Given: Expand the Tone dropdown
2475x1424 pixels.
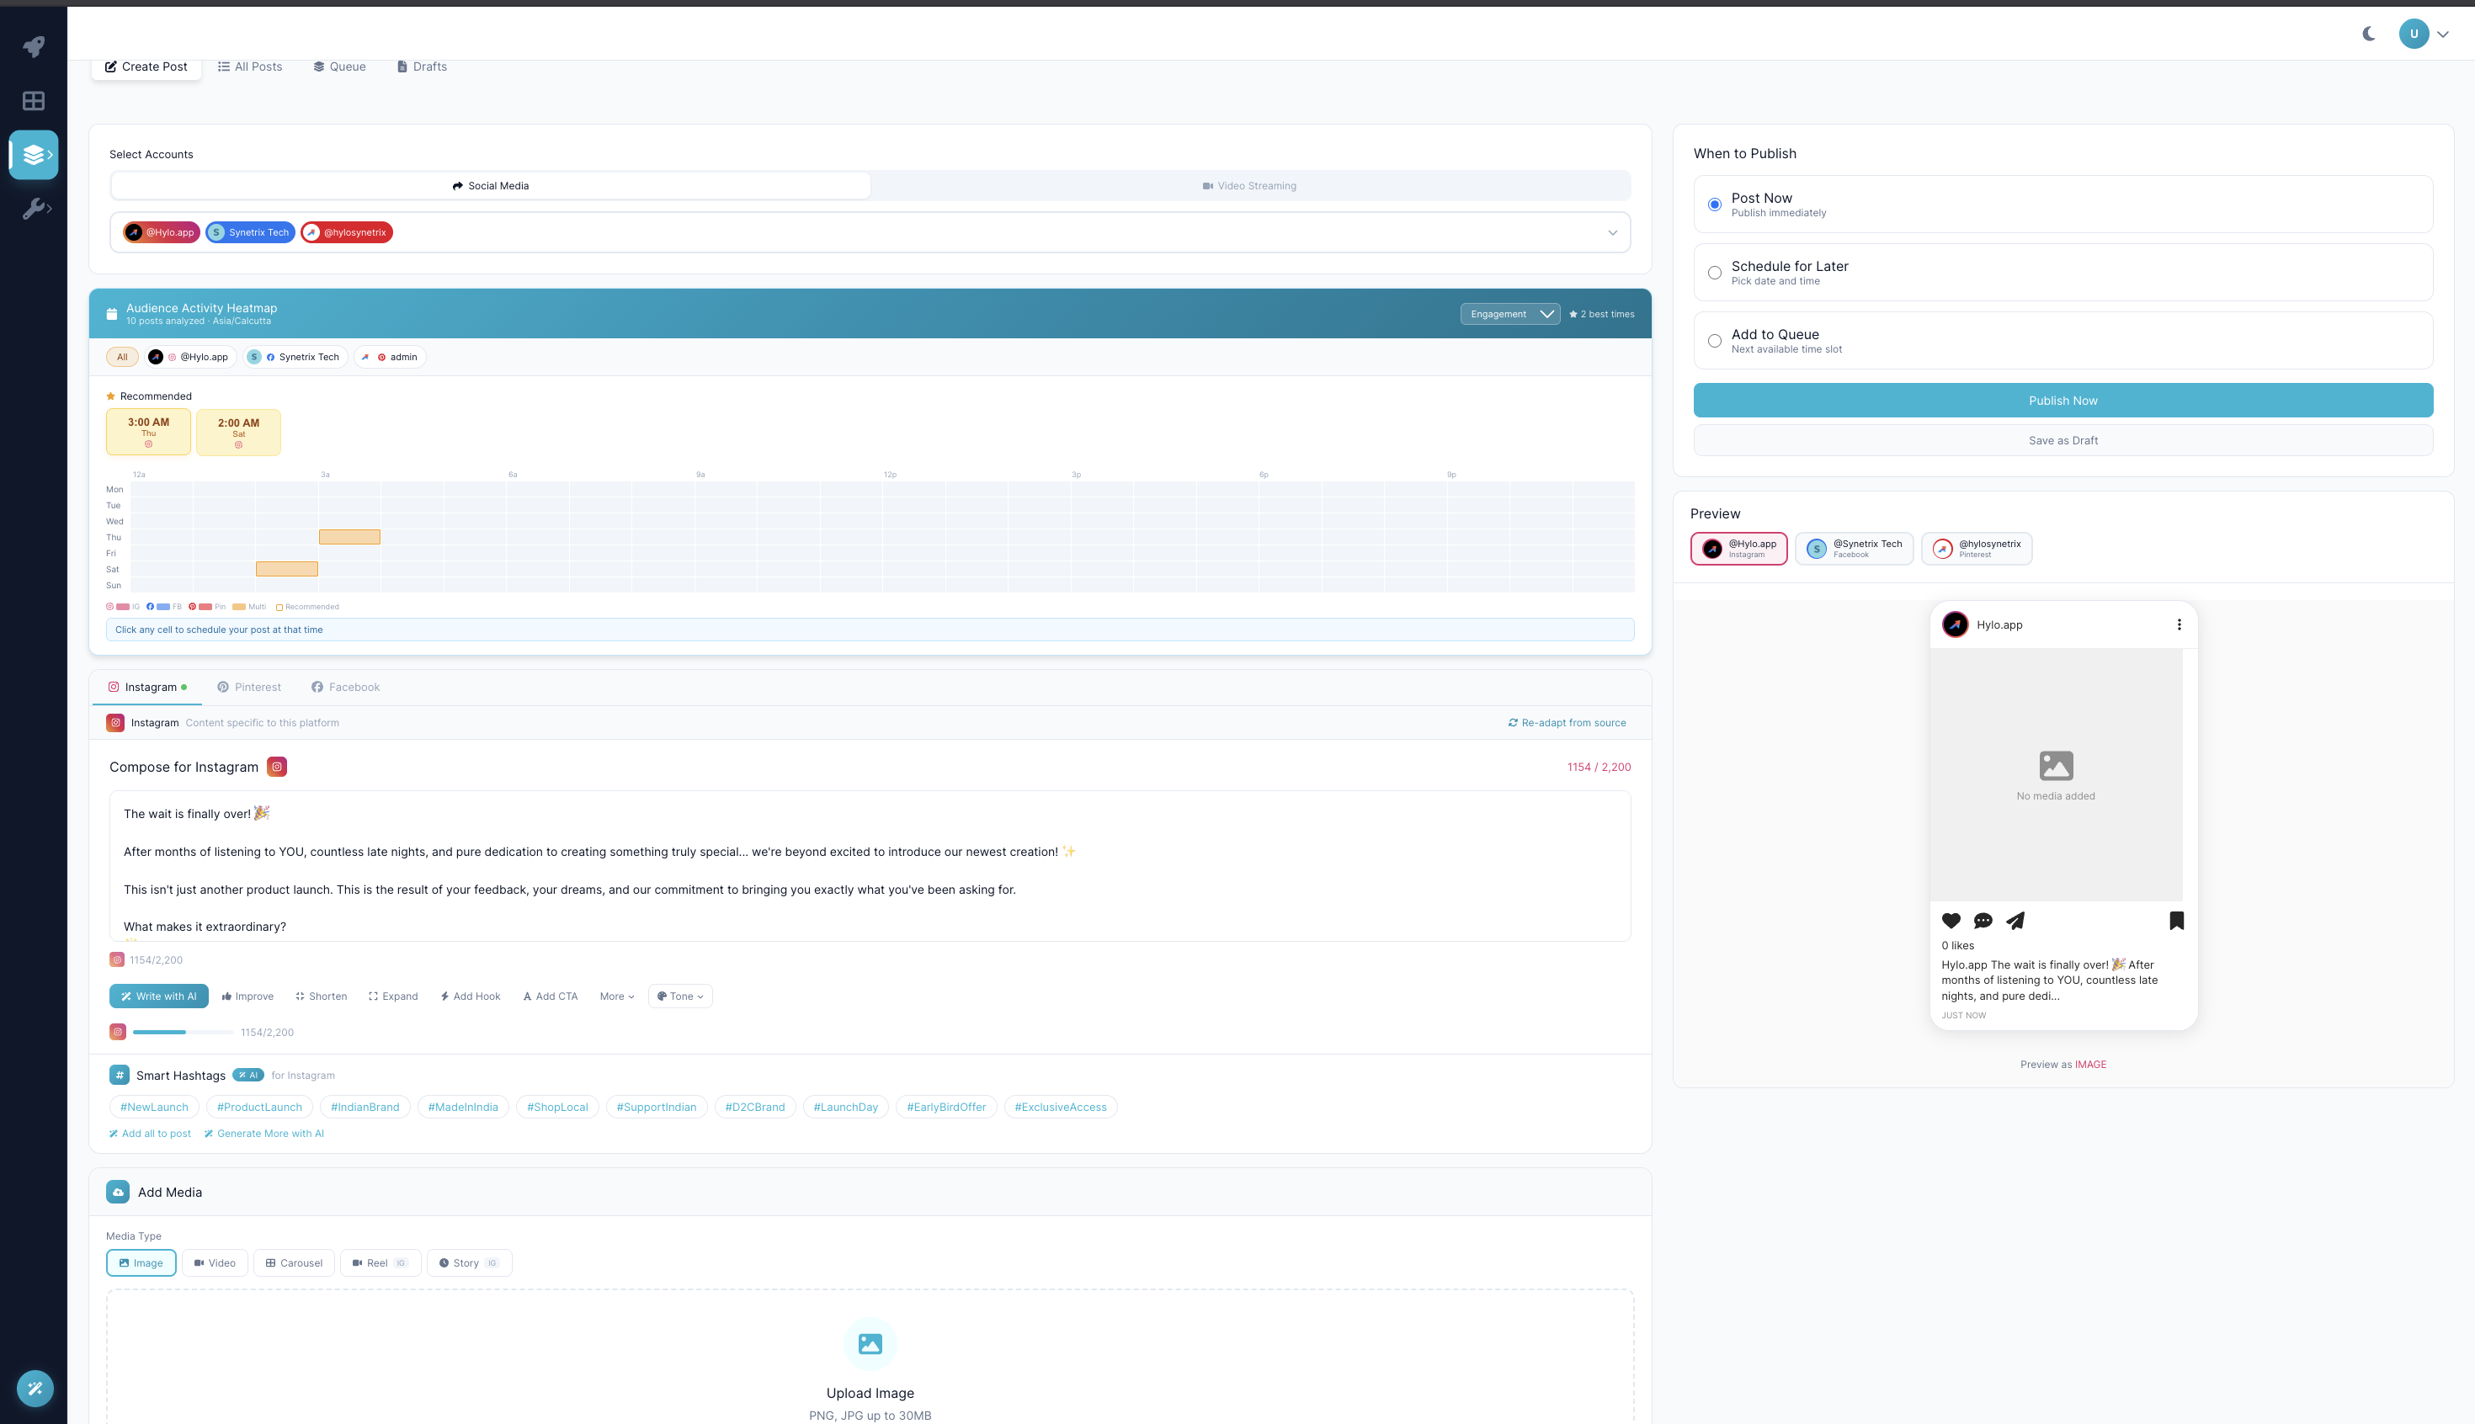Looking at the screenshot, I should click(x=680, y=996).
